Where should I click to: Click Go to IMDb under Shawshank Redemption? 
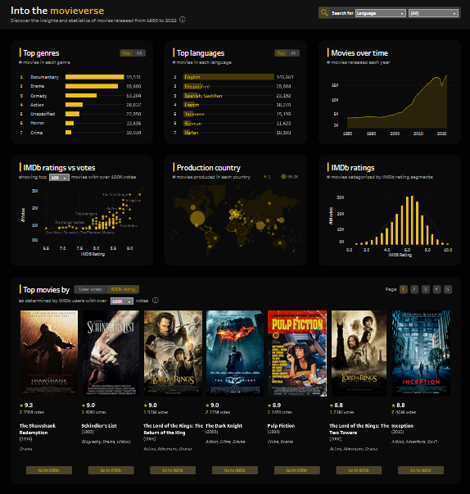point(49,470)
